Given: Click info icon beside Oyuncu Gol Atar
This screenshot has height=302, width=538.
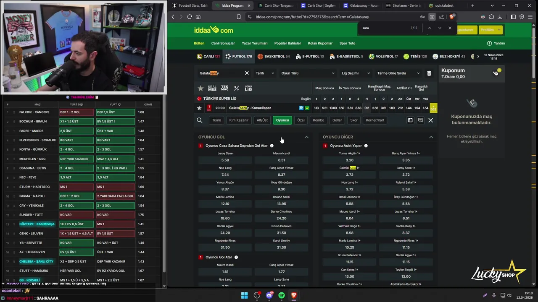Looking at the screenshot, I should click(x=236, y=257).
